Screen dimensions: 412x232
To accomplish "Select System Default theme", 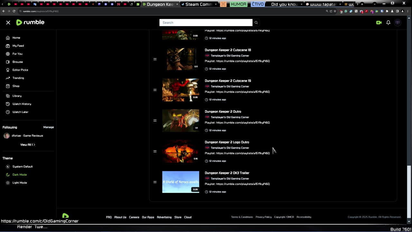I will point(23,167).
